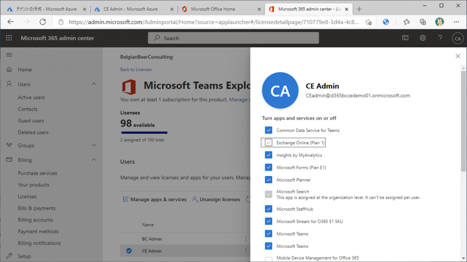Select the BC Admin user name
This screenshot has height=262, width=467.
[x=152, y=239]
